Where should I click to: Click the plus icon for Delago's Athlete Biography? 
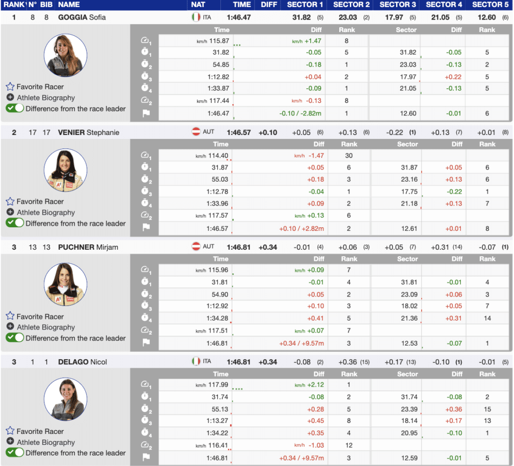[x=10, y=442]
